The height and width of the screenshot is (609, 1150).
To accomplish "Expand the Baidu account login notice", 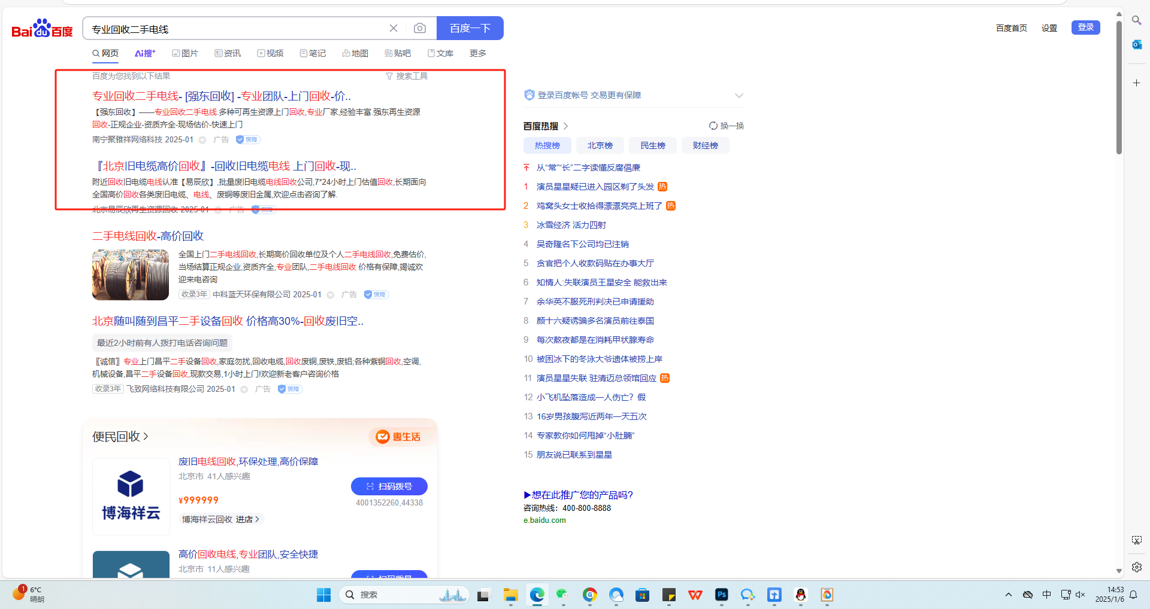I will 739,96.
